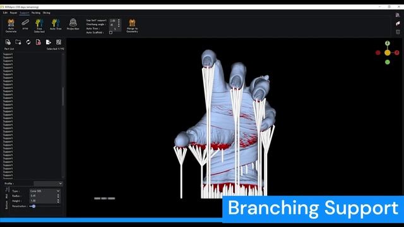Switch to the Packing tab
The image size is (404, 227).
pos(36,13)
